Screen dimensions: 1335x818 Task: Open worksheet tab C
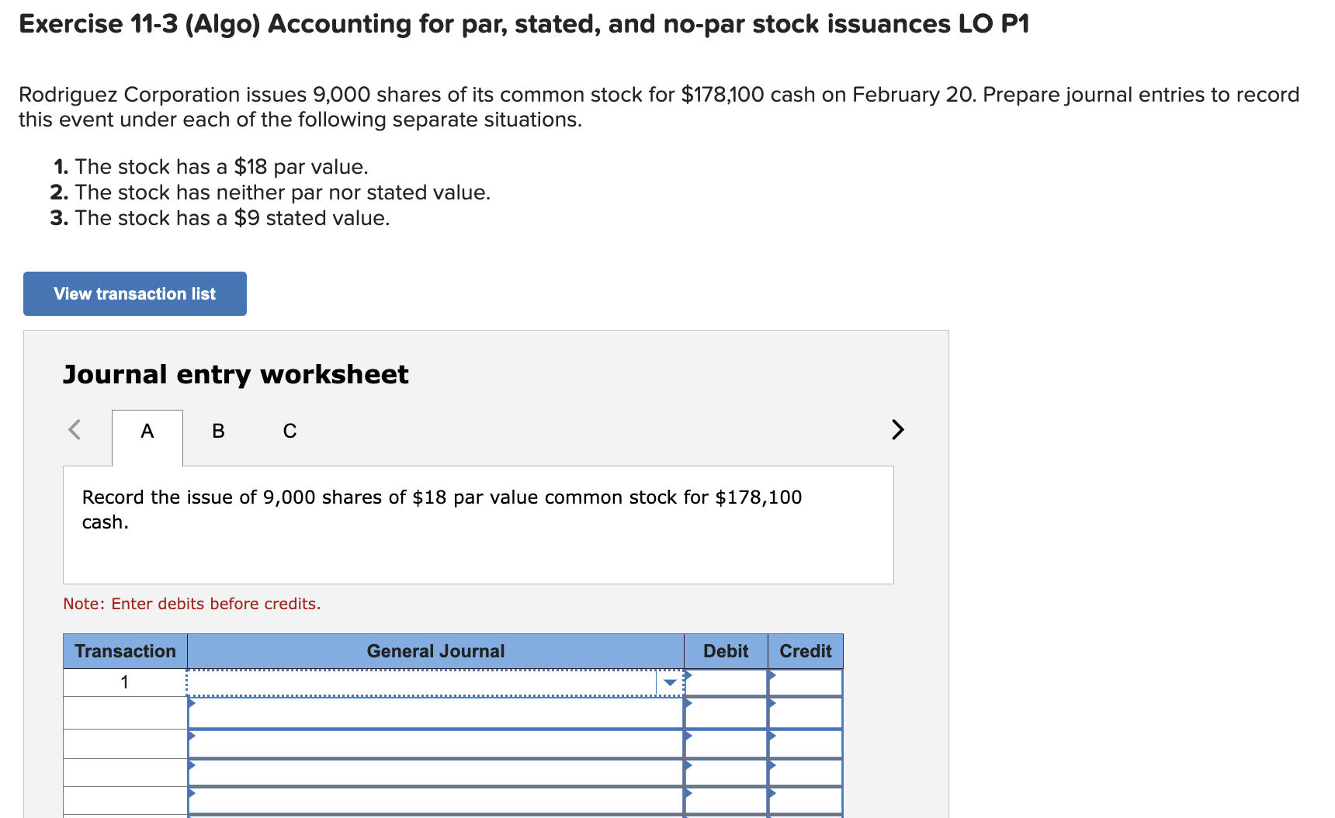[289, 431]
